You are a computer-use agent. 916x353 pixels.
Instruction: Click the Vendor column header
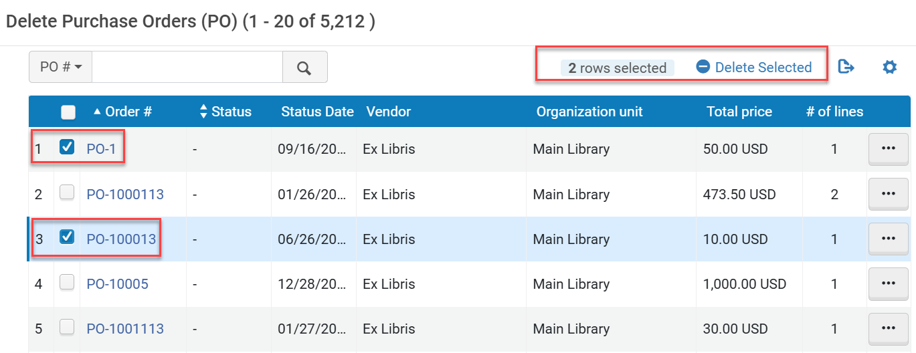point(389,112)
